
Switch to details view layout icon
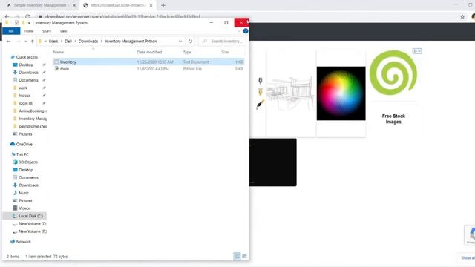coord(237,257)
